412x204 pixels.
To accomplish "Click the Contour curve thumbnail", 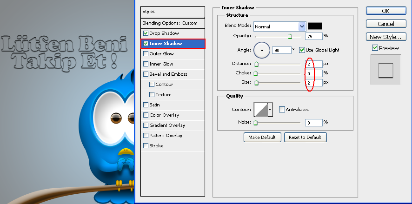I will tap(261, 110).
